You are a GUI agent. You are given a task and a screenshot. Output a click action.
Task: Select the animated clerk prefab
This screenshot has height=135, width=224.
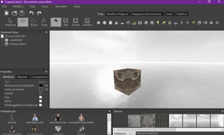[35, 119]
